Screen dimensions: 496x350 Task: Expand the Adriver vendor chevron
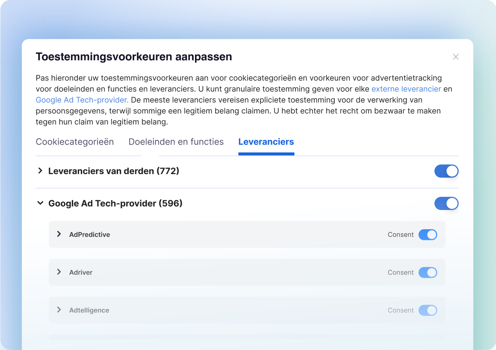point(59,272)
